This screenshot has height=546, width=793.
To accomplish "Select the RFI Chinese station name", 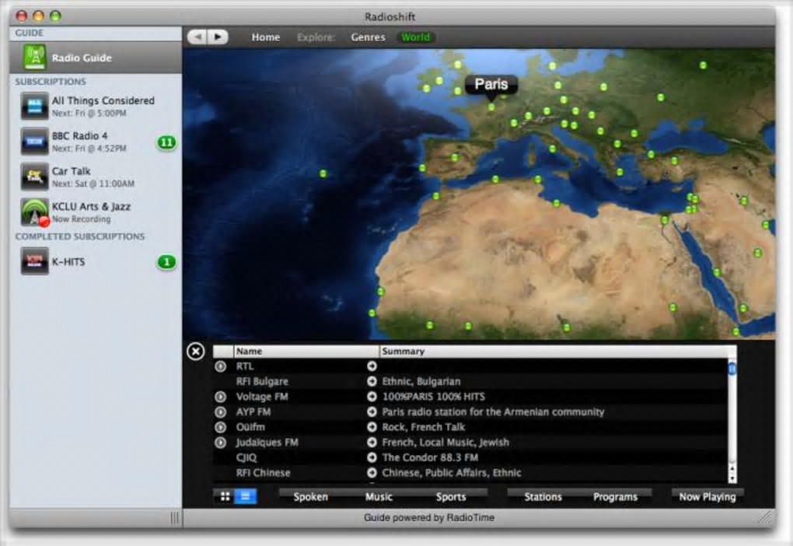I will click(x=263, y=473).
